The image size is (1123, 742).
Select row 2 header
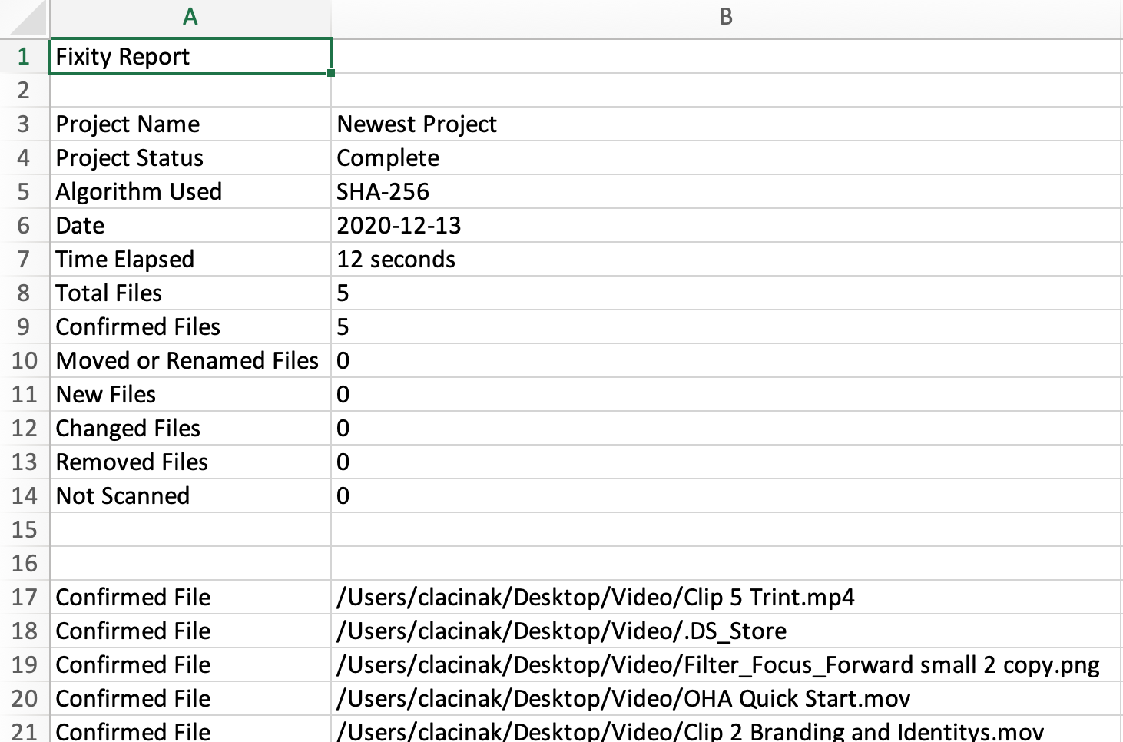[x=25, y=90]
